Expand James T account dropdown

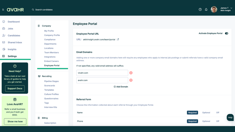231,8
